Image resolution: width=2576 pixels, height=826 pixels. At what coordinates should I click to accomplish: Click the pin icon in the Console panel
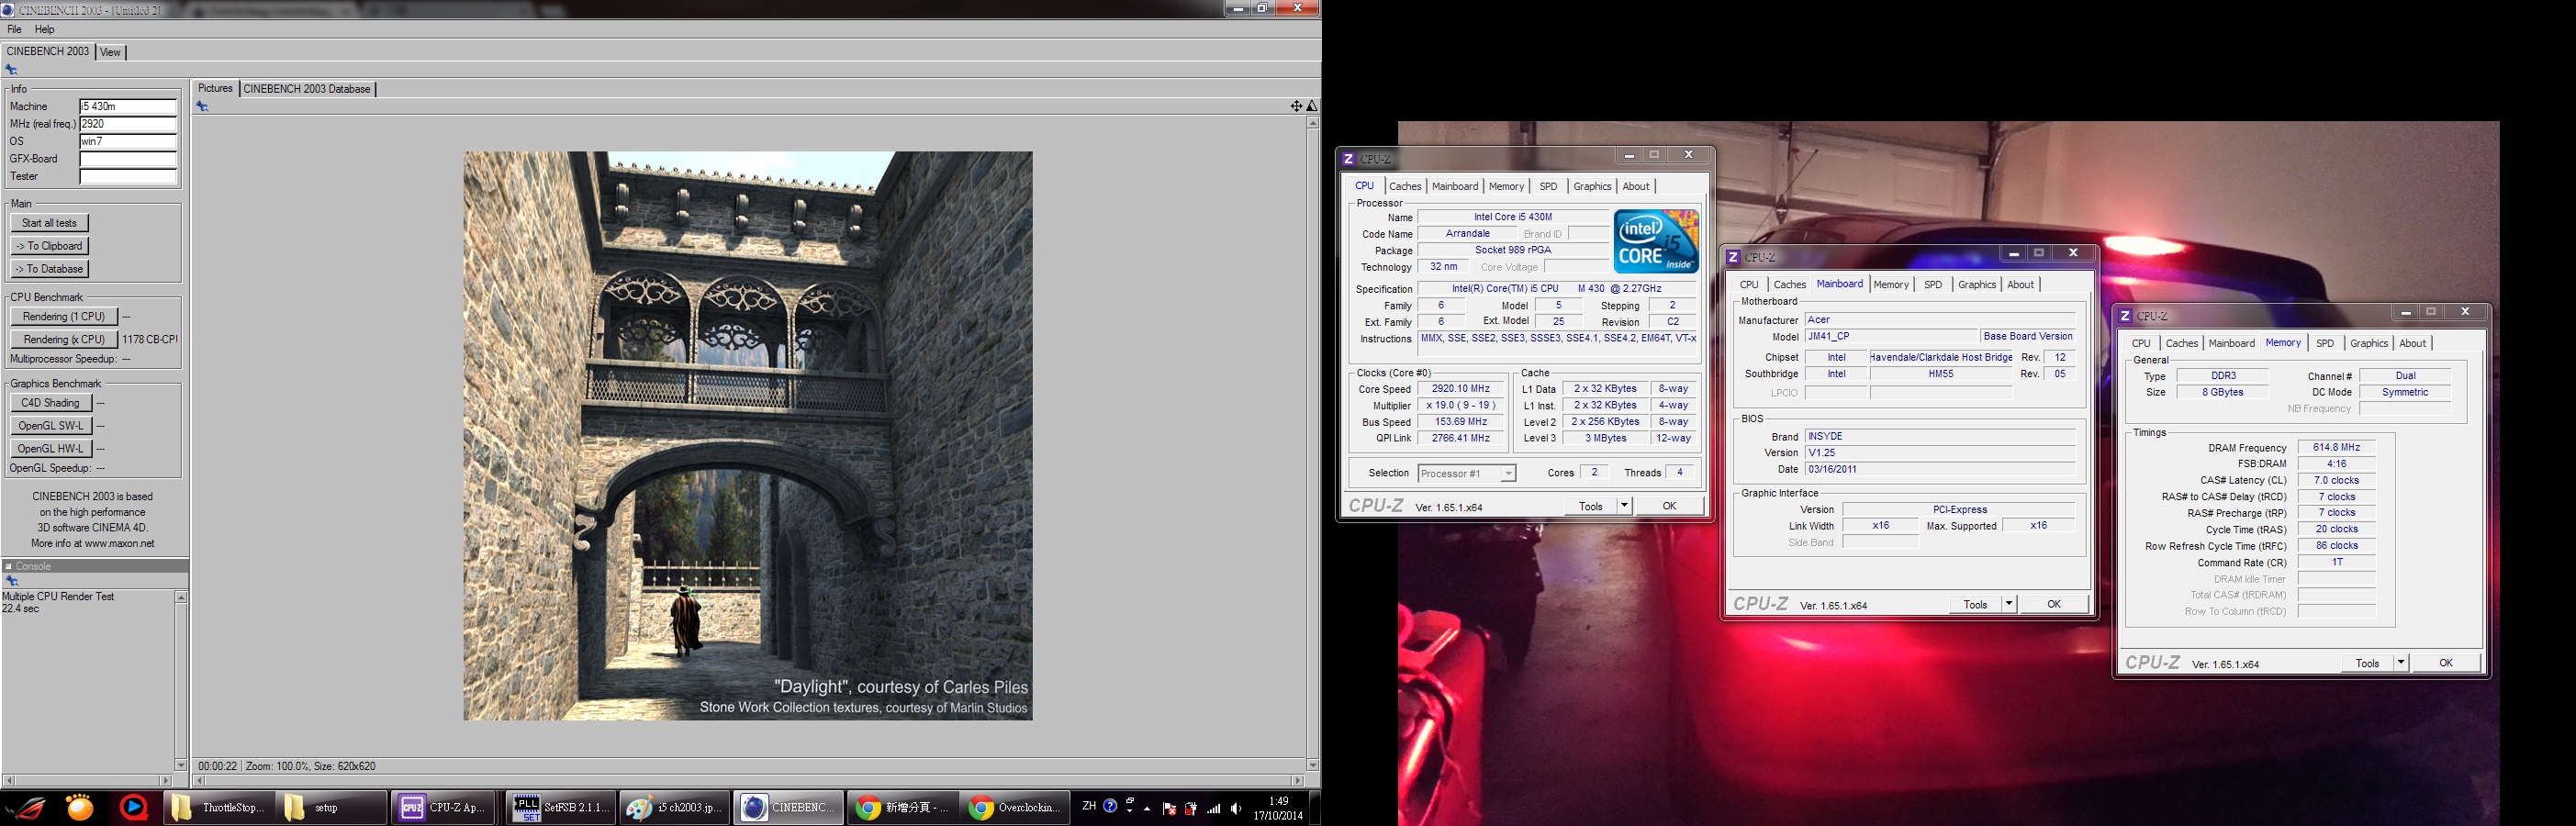point(11,581)
